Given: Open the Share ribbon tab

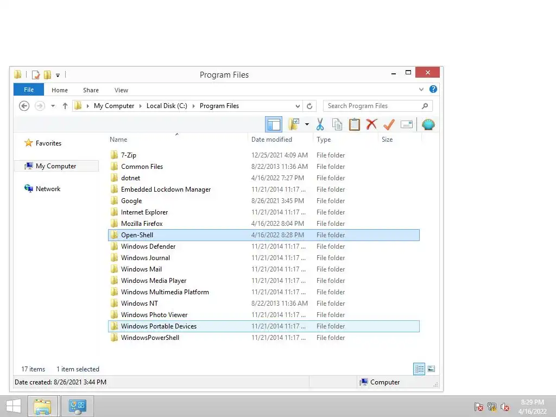Looking at the screenshot, I should (x=91, y=90).
